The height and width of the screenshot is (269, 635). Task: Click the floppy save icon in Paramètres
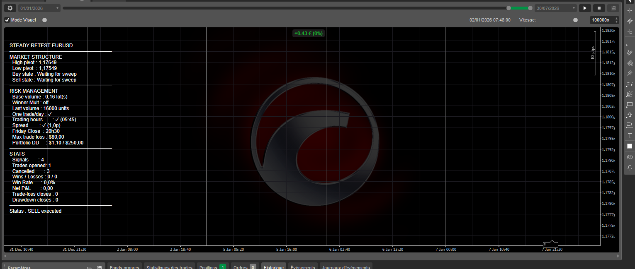click(99, 267)
